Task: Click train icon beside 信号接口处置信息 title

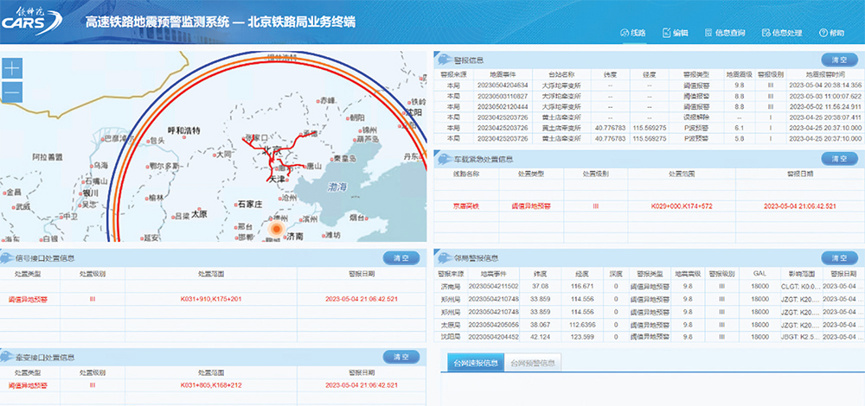Action: pos(9,257)
